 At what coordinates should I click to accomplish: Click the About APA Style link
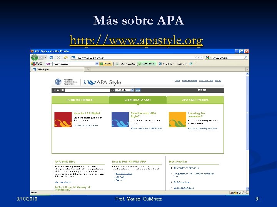(189, 80)
